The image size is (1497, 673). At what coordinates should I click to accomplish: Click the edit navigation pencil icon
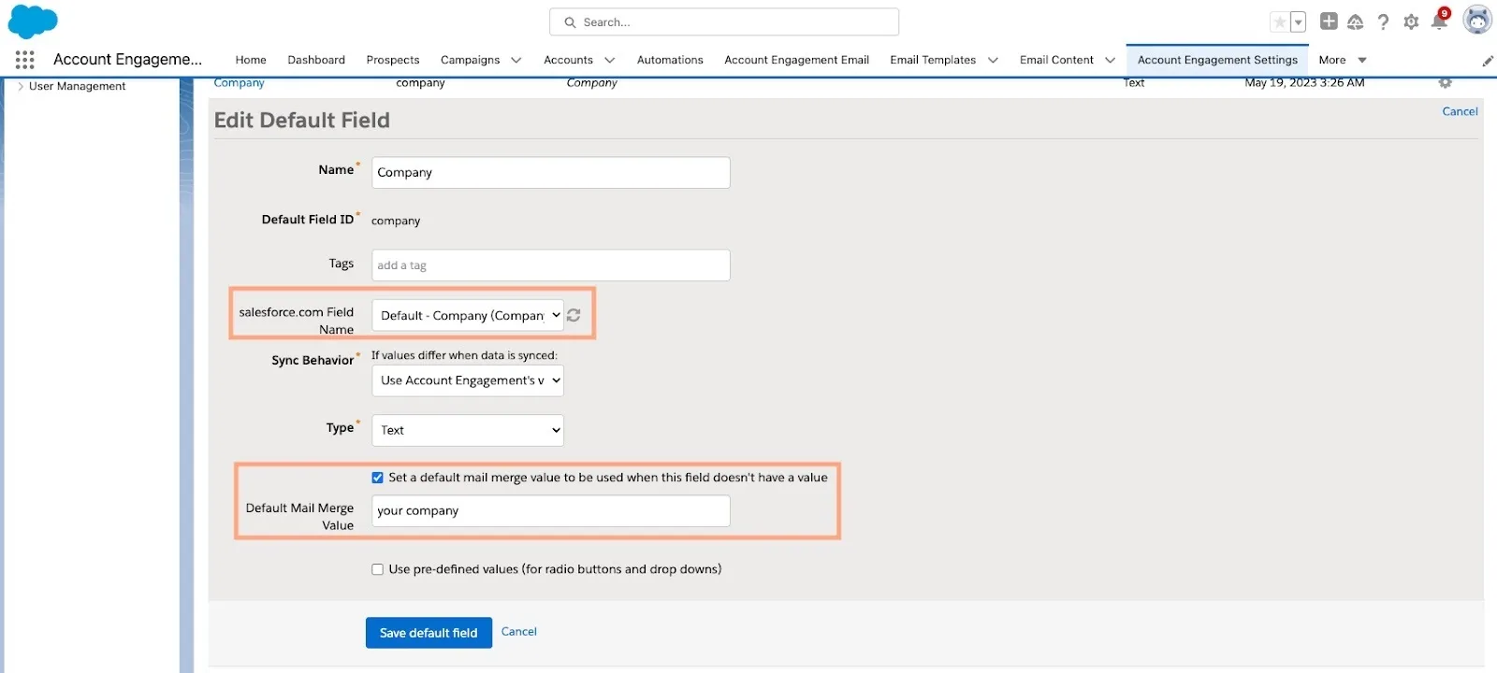pyautogui.click(x=1488, y=61)
